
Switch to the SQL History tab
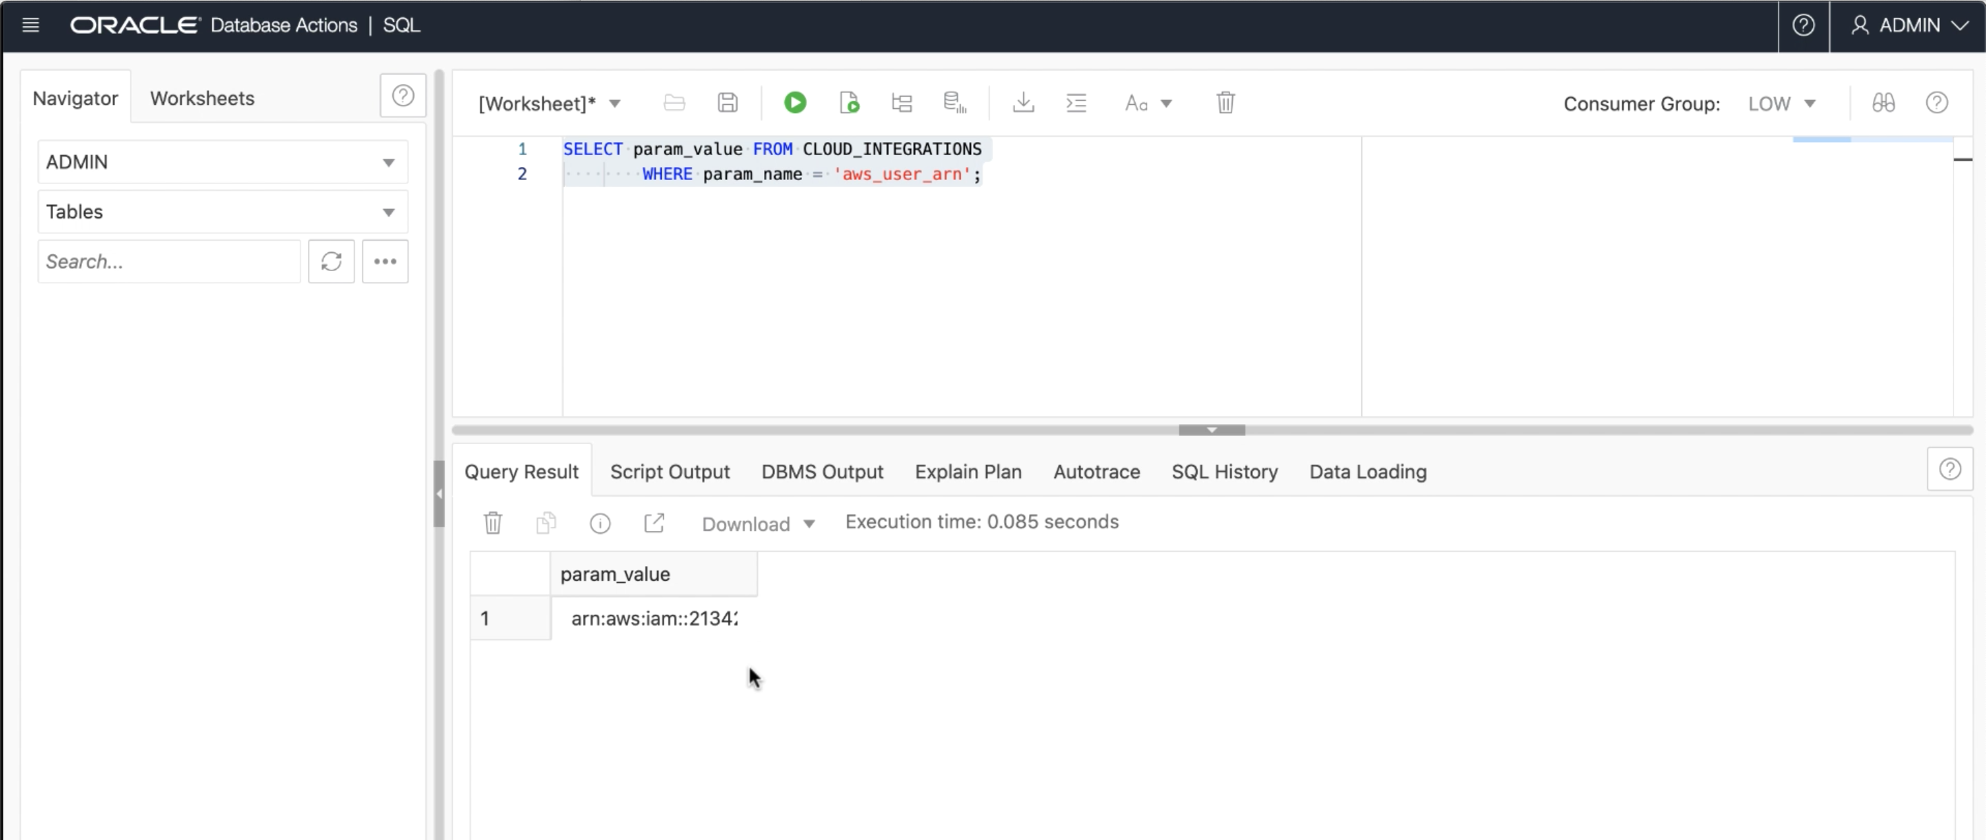pyautogui.click(x=1224, y=472)
